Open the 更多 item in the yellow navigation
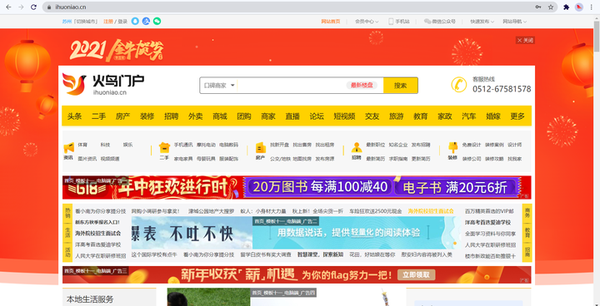The width and height of the screenshot is (600, 306). coord(517,116)
